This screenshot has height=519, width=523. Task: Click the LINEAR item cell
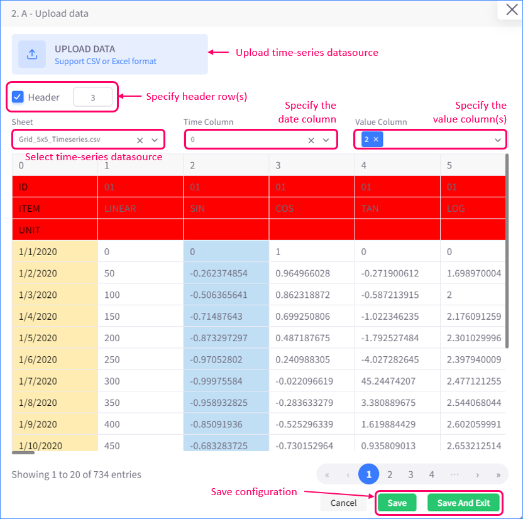(140, 209)
